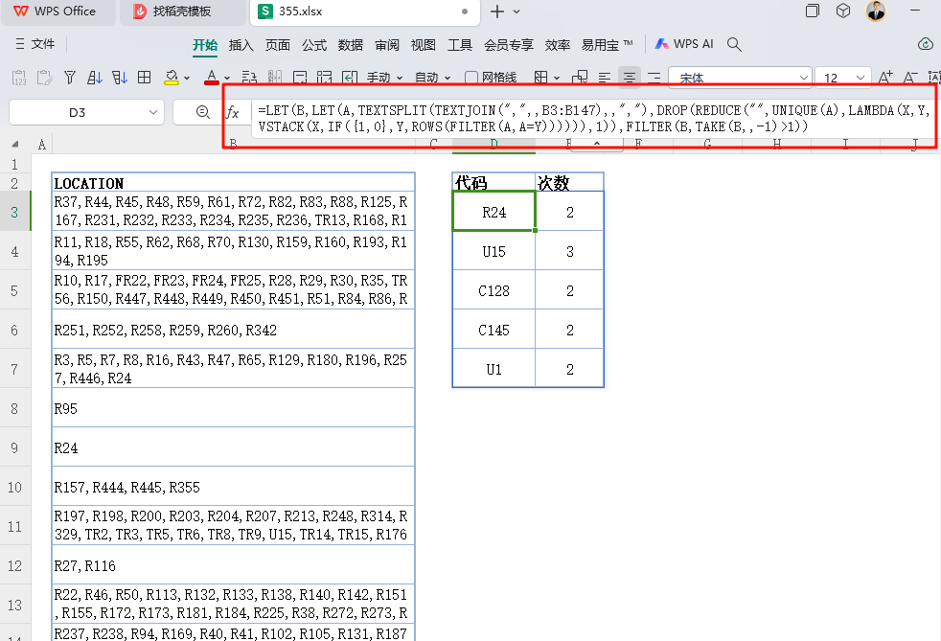
Task: Open the 文件 file menu
Action: (35, 44)
